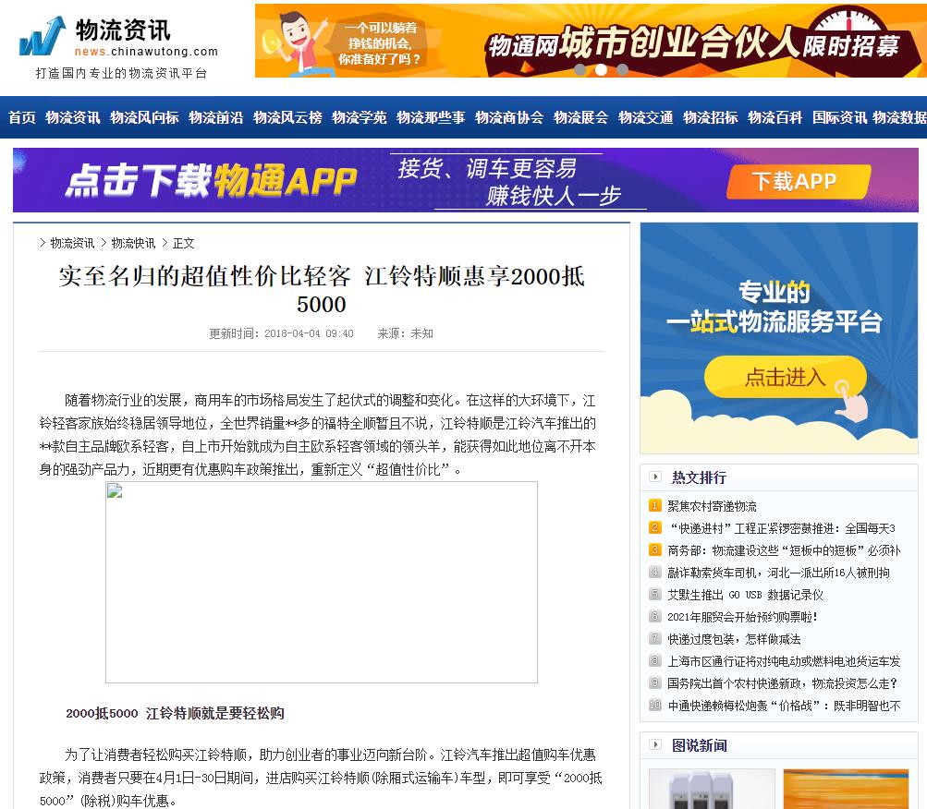Click the rank 2 badge icon
The width and height of the screenshot is (927, 809).
pos(655,527)
